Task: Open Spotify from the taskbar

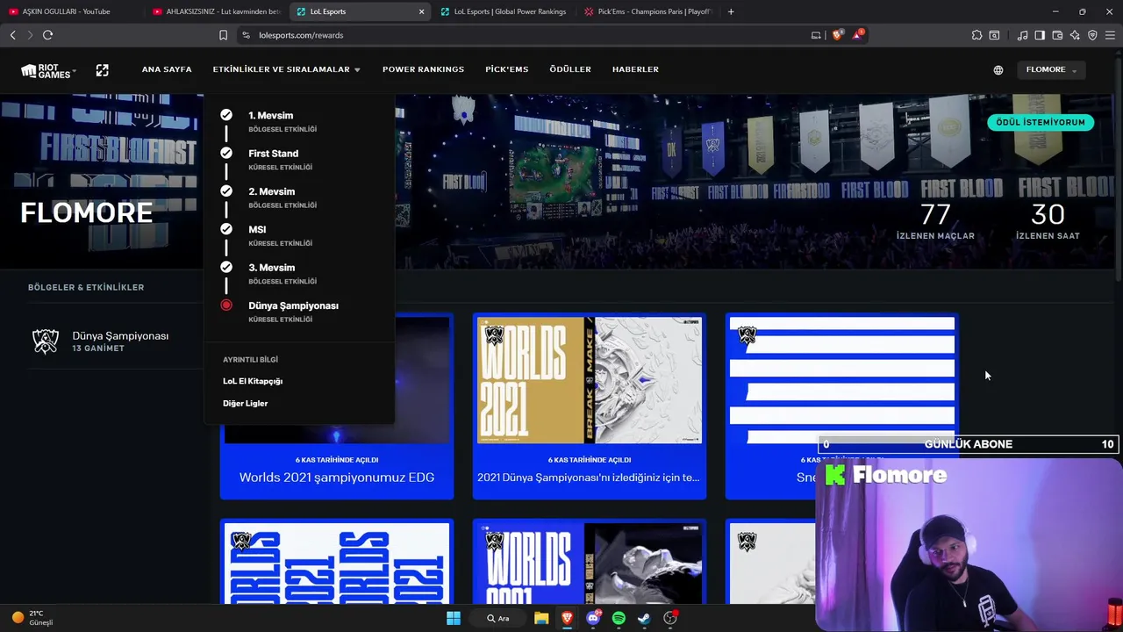Action: click(x=619, y=618)
